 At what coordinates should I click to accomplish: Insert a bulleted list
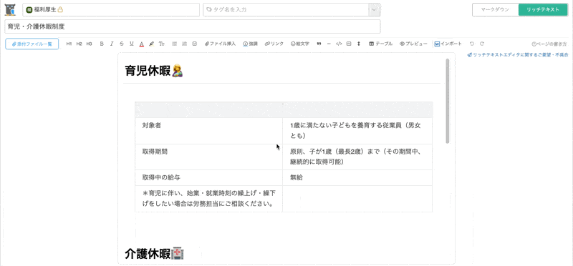pos(174,44)
